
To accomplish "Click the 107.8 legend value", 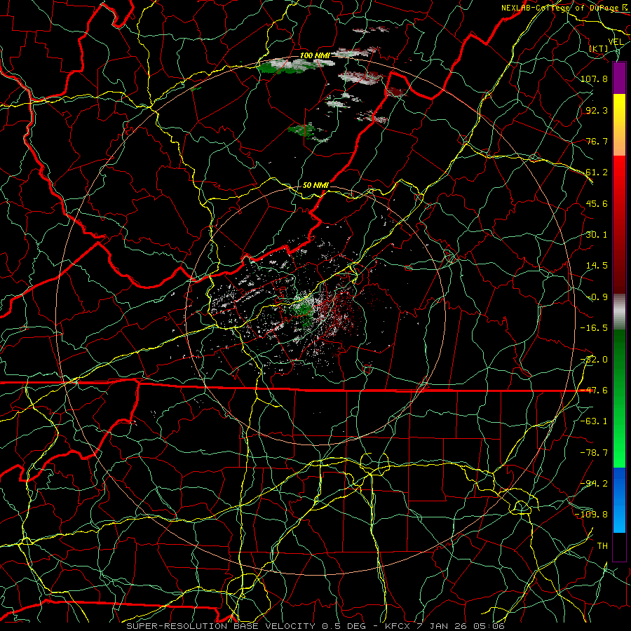I will tap(594, 79).
